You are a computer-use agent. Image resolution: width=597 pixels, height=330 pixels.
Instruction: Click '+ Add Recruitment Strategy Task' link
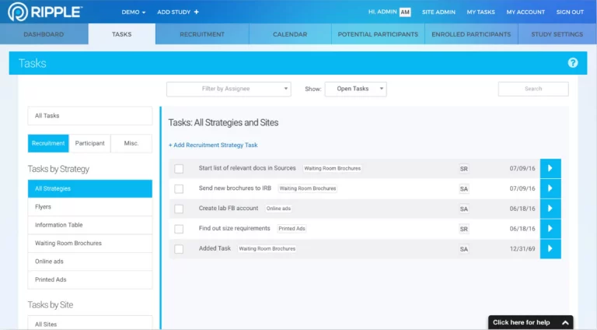[x=213, y=145]
